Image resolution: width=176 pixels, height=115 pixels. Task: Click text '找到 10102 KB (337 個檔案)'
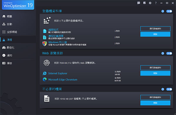[68, 99]
